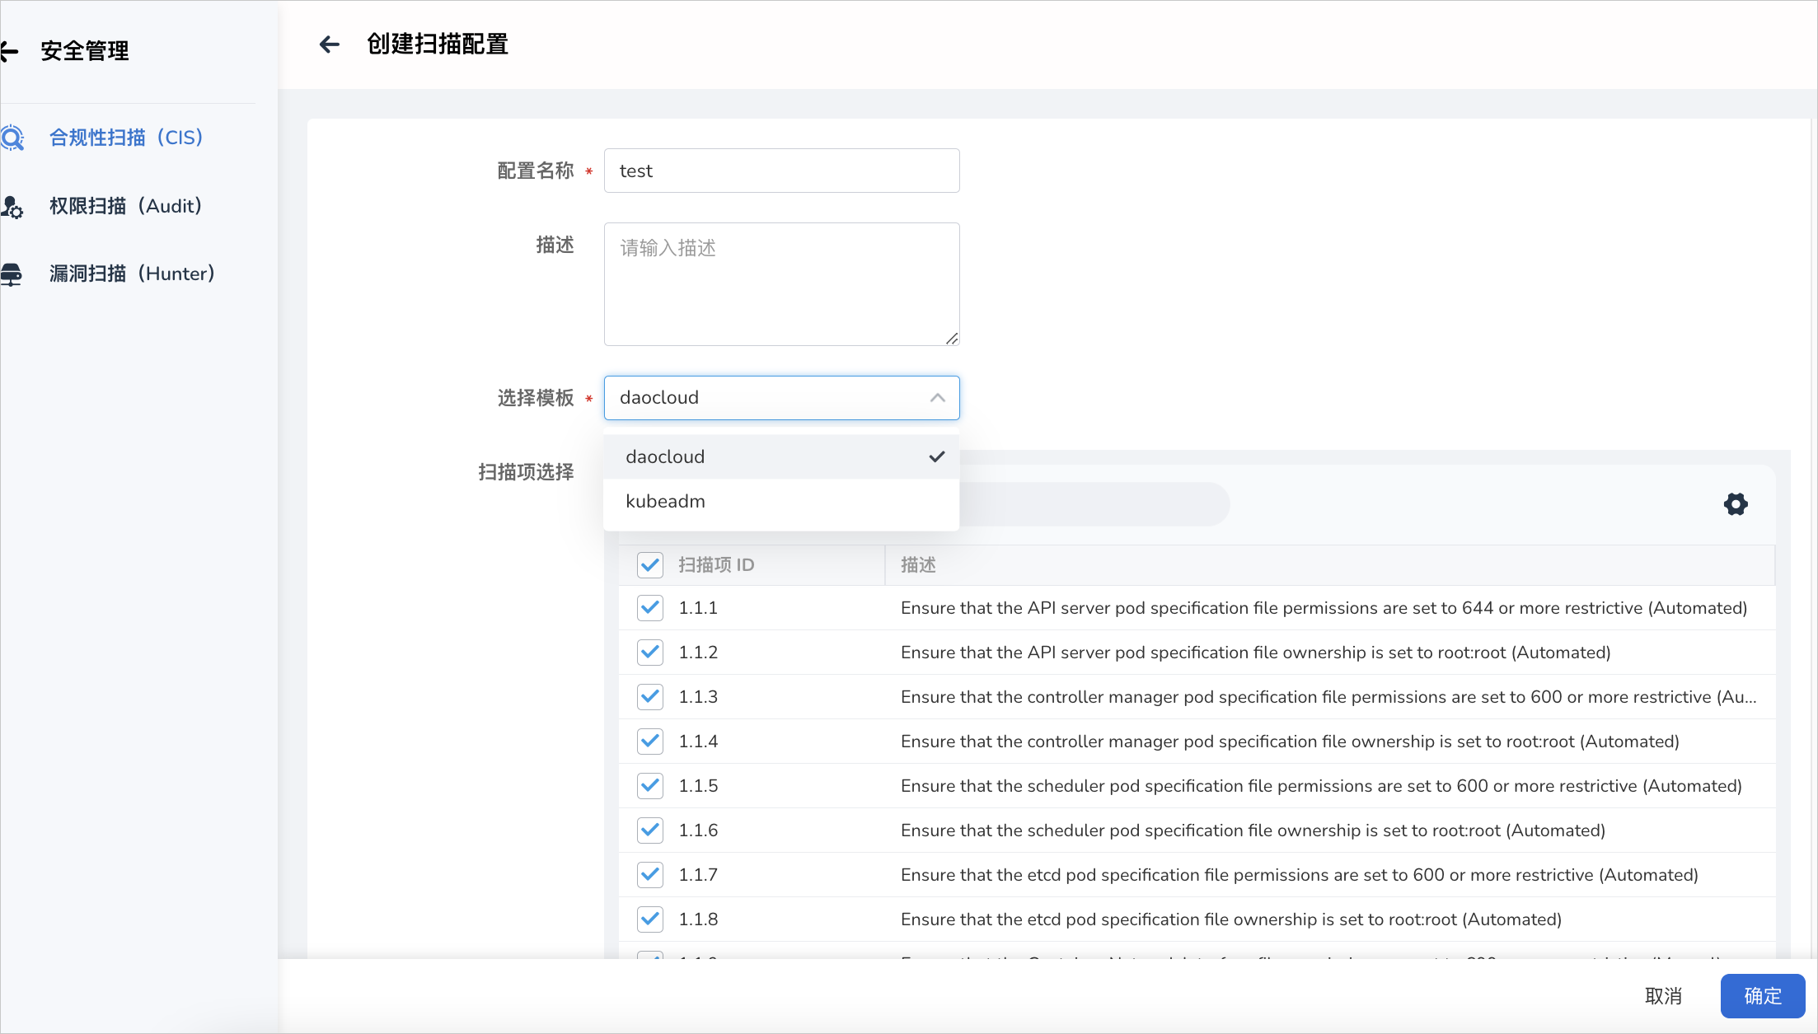Image resolution: width=1818 pixels, height=1034 pixels.
Task: Click the textarea resize handle
Action: [952, 338]
